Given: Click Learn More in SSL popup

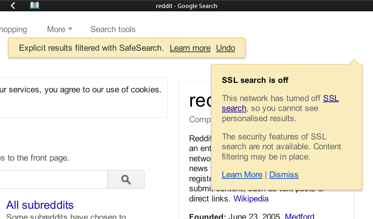Looking at the screenshot, I should coord(242,175).
